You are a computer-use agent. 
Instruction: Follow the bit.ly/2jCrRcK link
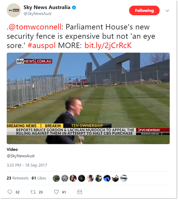point(108,45)
